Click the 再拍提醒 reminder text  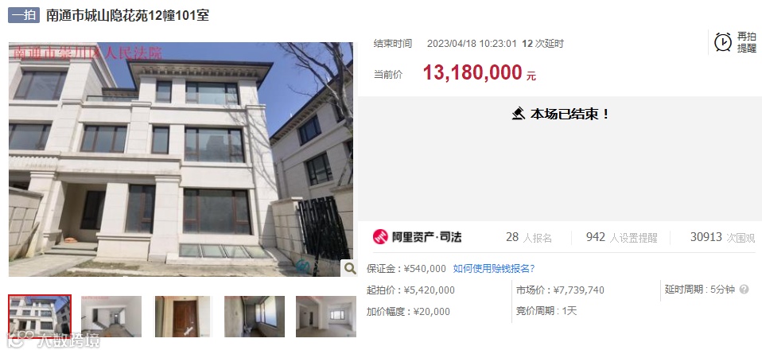pos(746,42)
